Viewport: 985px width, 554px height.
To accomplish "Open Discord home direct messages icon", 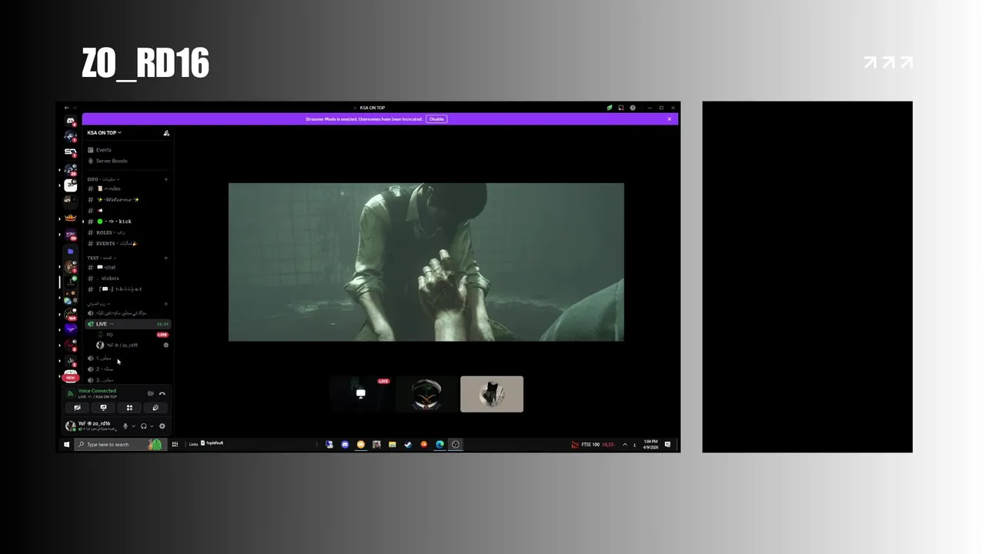I will [71, 121].
